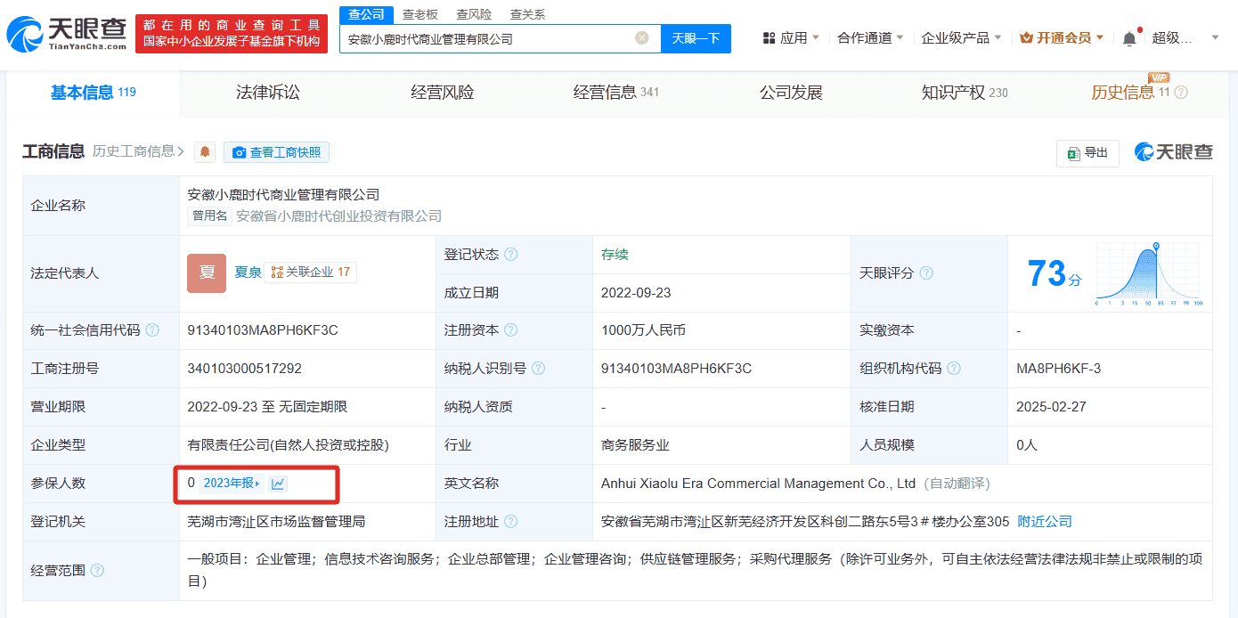Click help icon beside 注册资本
Viewport: 1238px width, 618px height.
pos(509,330)
